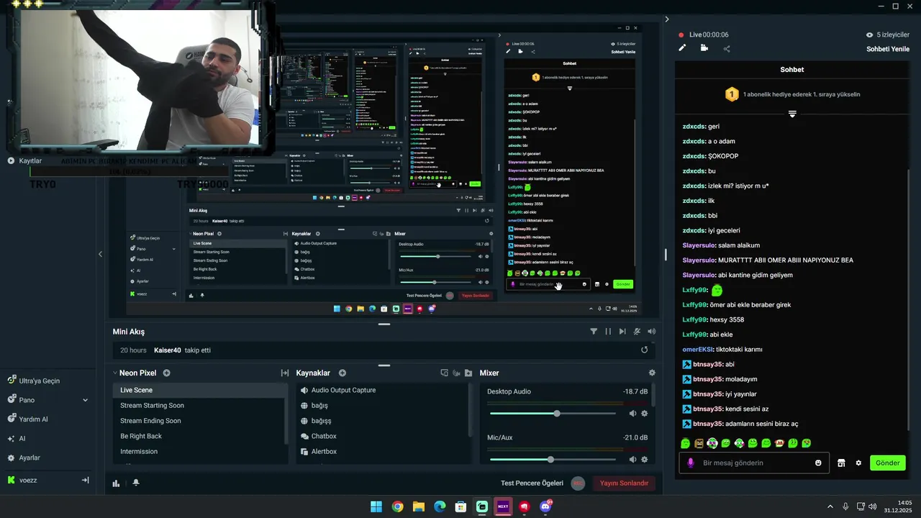
Task: Open the Windows Start menu
Action: pos(376,506)
